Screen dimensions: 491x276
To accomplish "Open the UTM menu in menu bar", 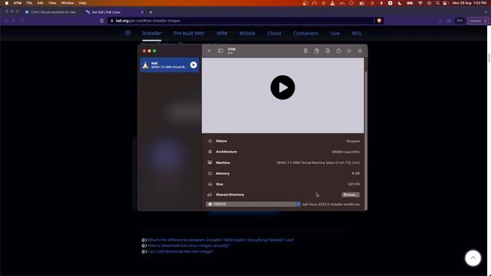I will (x=17, y=3).
